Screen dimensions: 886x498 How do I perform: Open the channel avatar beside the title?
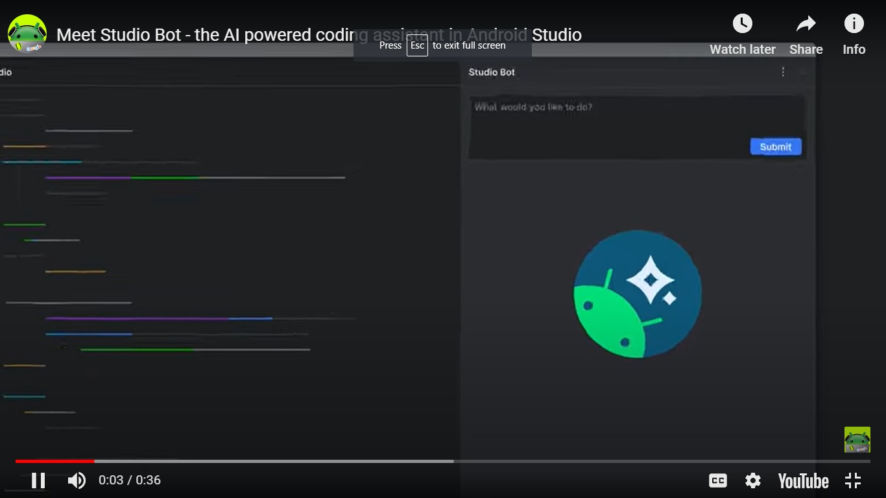pos(27,34)
